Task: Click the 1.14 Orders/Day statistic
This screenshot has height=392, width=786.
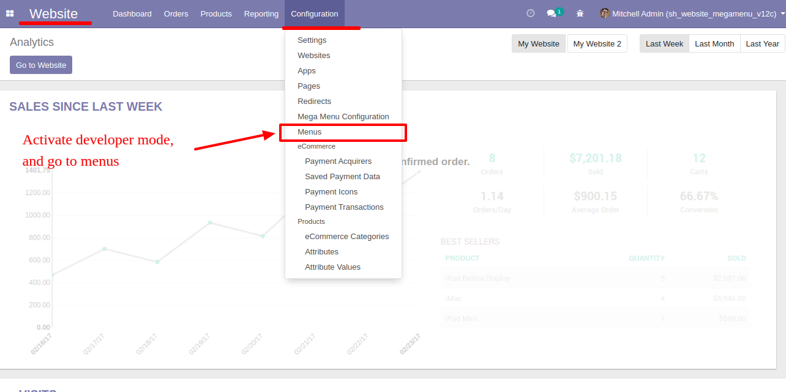Action: point(492,202)
